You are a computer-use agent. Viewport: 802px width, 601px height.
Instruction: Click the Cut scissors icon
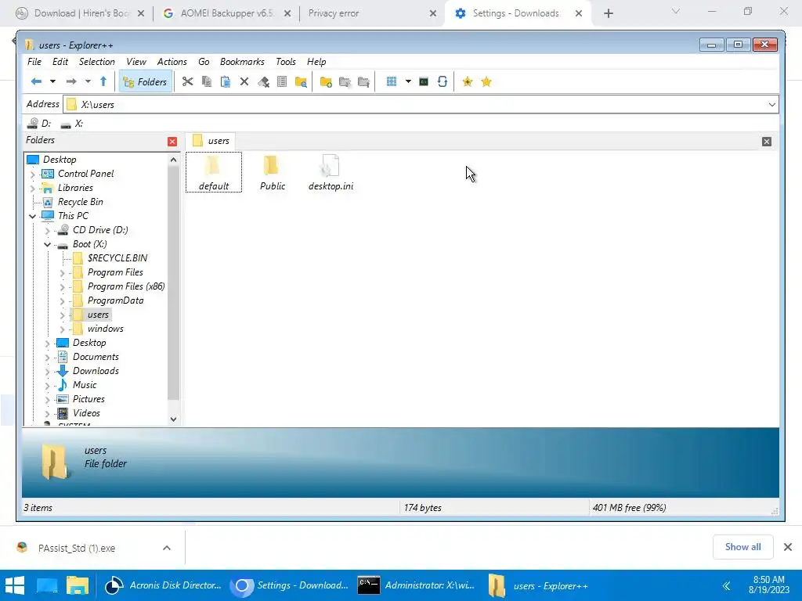click(x=188, y=81)
